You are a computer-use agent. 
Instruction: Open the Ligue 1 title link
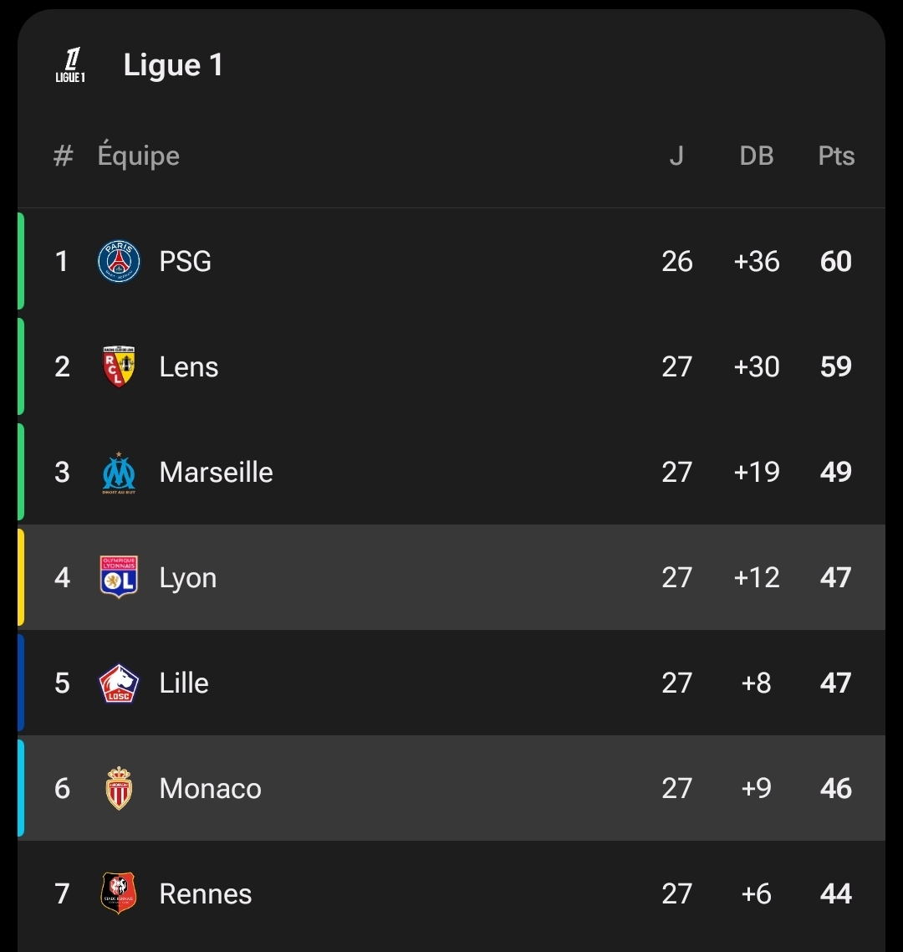point(173,65)
